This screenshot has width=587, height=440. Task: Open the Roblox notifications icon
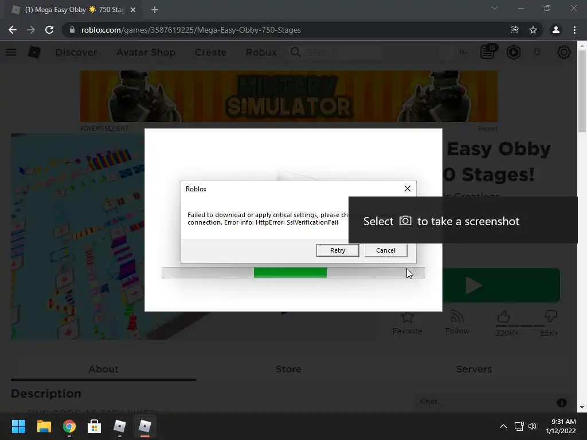(x=488, y=52)
